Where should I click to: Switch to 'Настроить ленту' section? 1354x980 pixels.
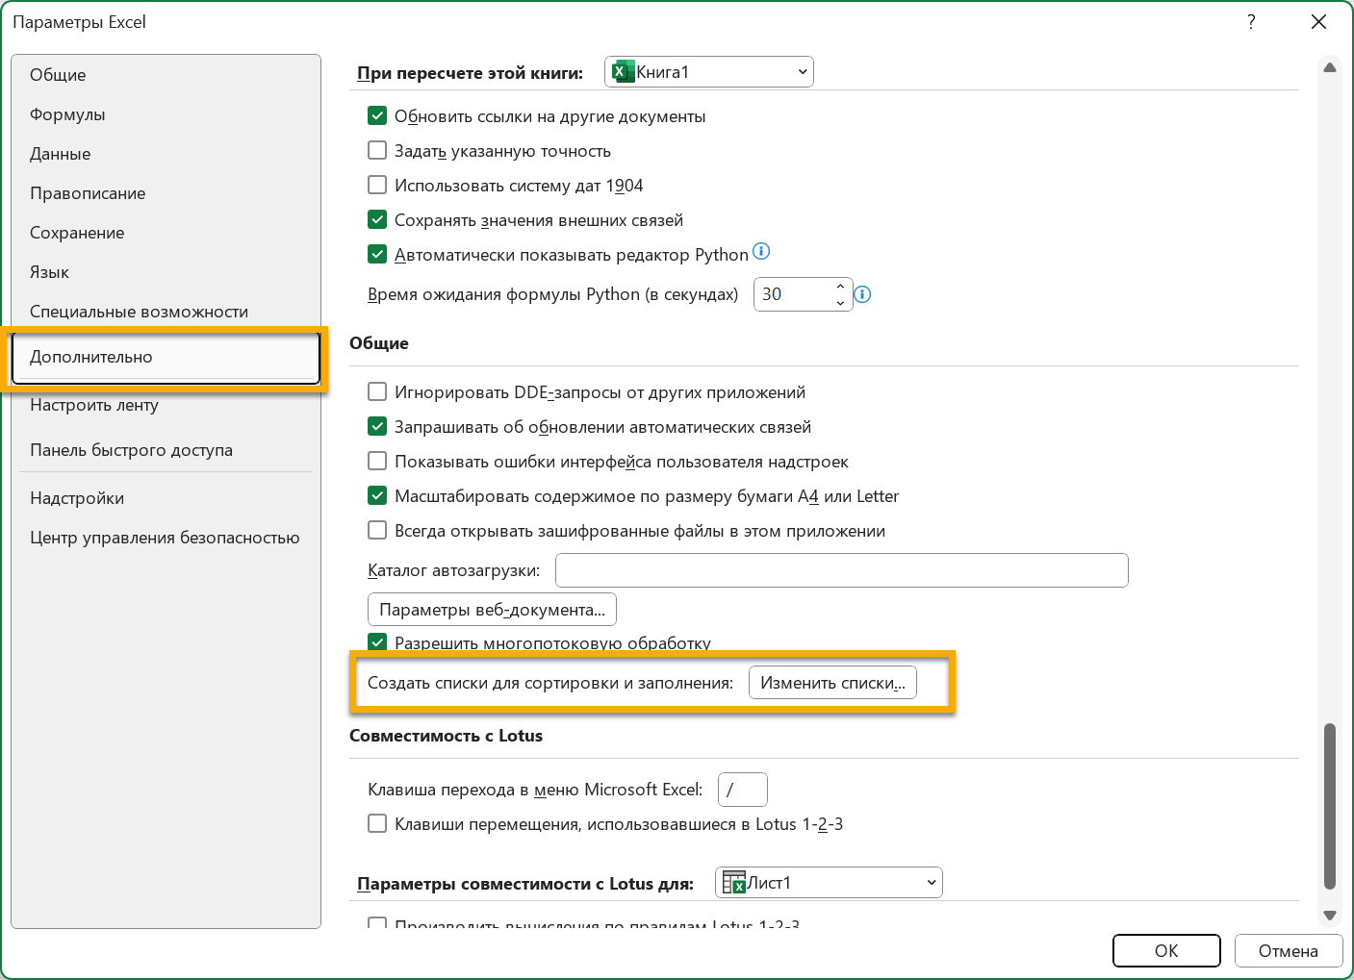[x=94, y=405]
